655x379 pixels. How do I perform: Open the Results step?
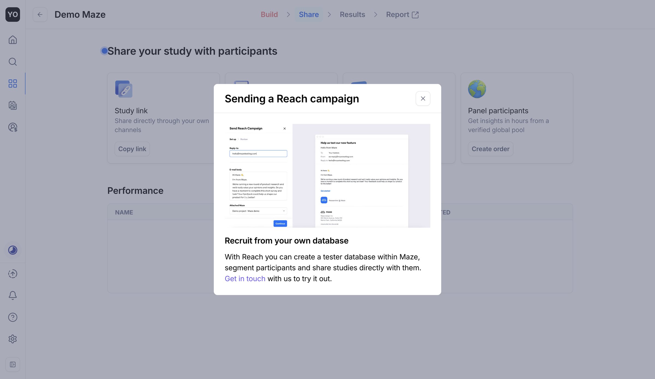[x=352, y=14]
